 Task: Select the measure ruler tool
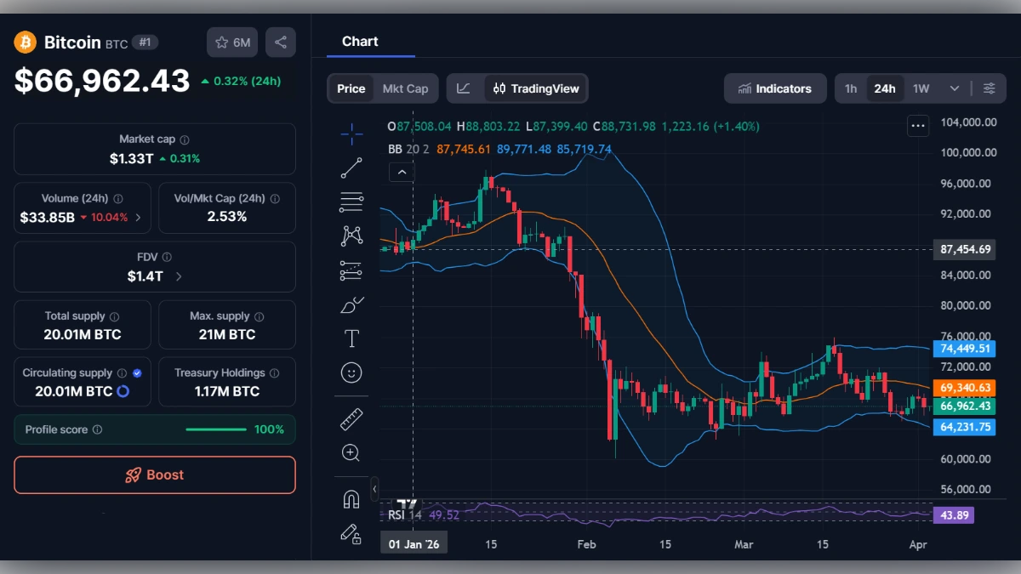coord(351,418)
